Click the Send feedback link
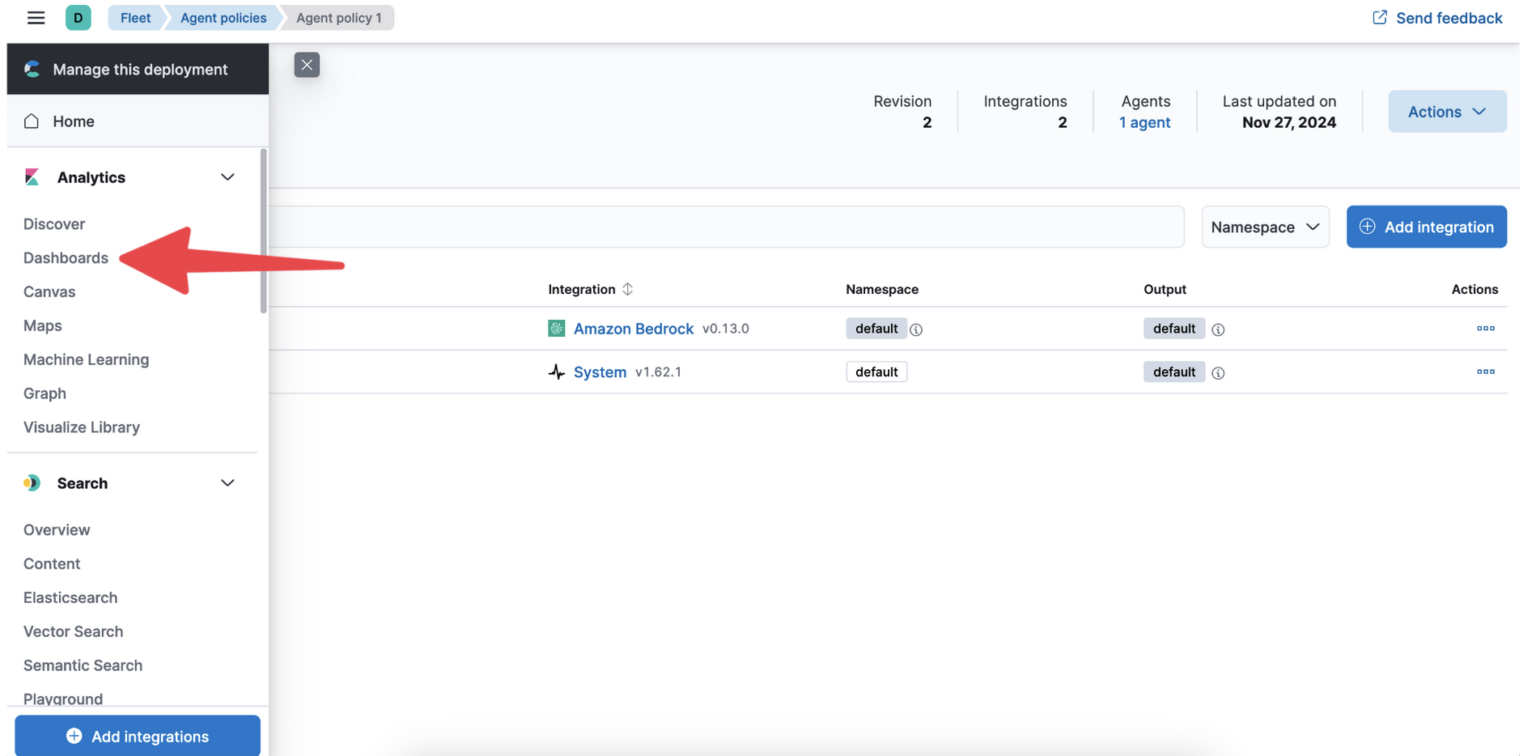 (1437, 18)
